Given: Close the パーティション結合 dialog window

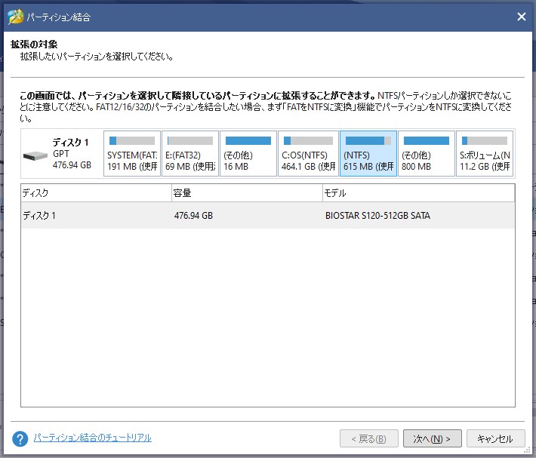Looking at the screenshot, I should (x=521, y=17).
